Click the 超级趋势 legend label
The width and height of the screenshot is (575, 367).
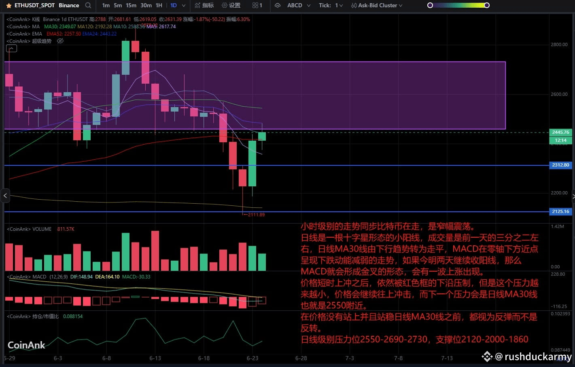click(42, 41)
